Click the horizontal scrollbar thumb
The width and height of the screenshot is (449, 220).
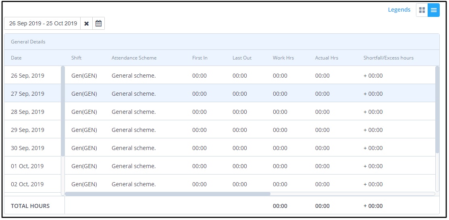(168, 194)
